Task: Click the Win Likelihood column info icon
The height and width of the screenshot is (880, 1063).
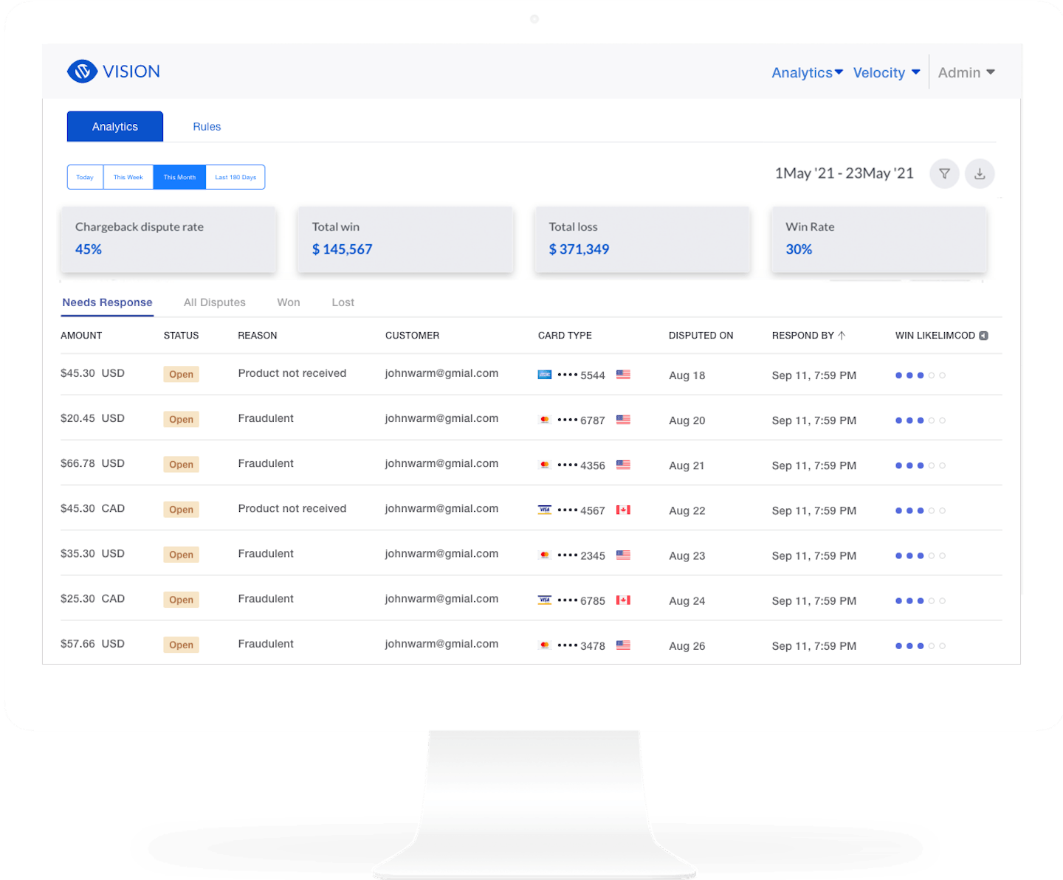Action: click(983, 336)
